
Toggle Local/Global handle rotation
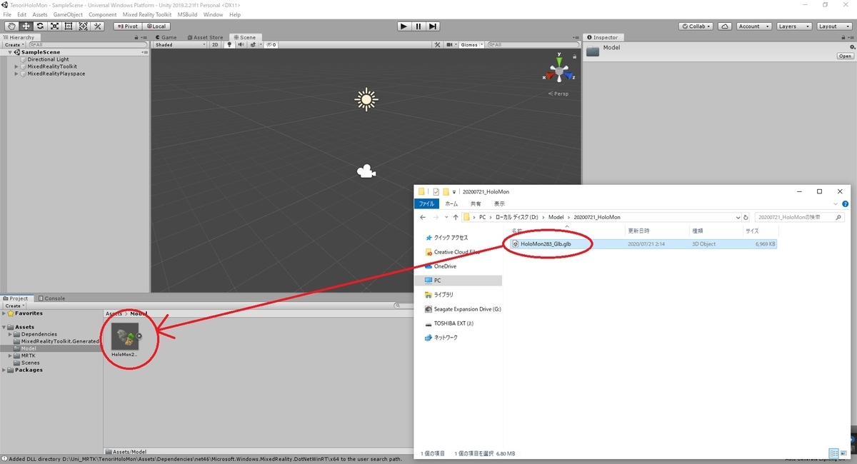156,26
